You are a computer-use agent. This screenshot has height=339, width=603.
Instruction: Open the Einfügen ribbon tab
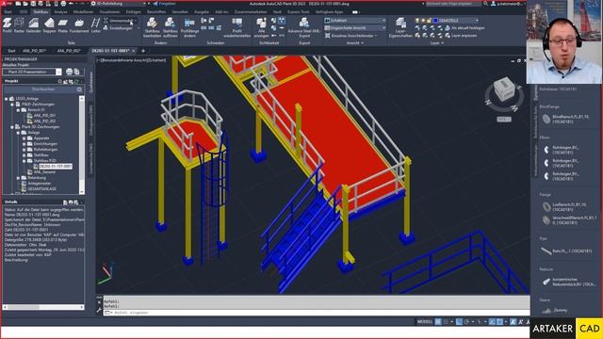pyautogui.click(x=133, y=12)
